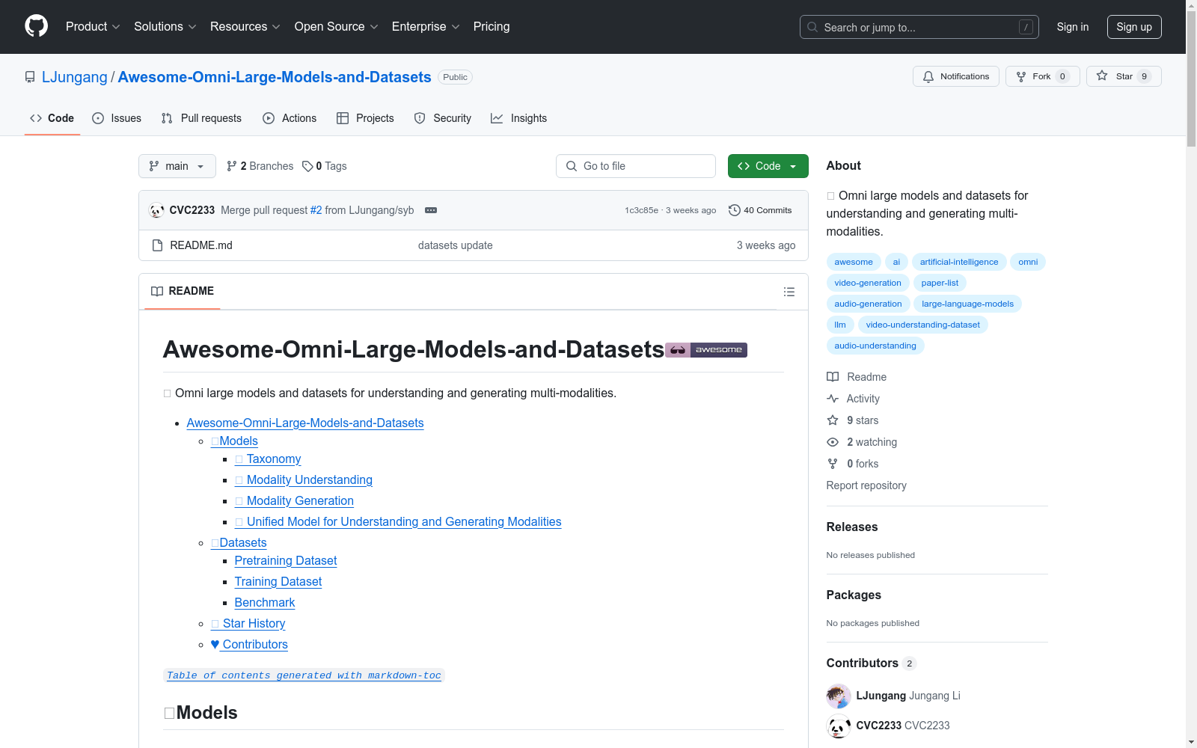
Task: Fork this repository
Action: pyautogui.click(x=1042, y=76)
